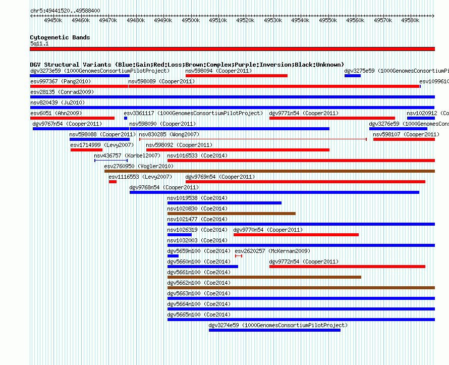This screenshot has height=365, width=449.
Task: Open dgv5663n100 (Coe2014) label
Action: pos(199,293)
